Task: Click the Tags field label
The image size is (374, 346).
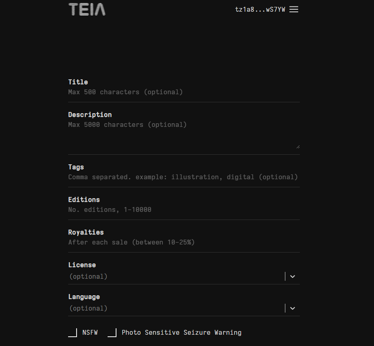Action: [76, 167]
